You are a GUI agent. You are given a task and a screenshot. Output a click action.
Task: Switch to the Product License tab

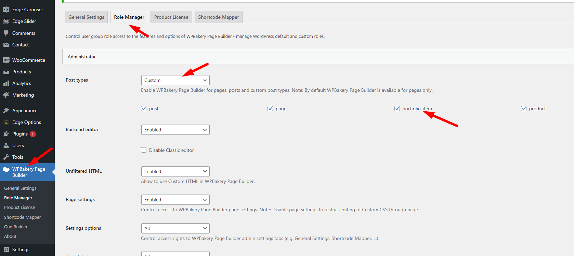pos(171,17)
